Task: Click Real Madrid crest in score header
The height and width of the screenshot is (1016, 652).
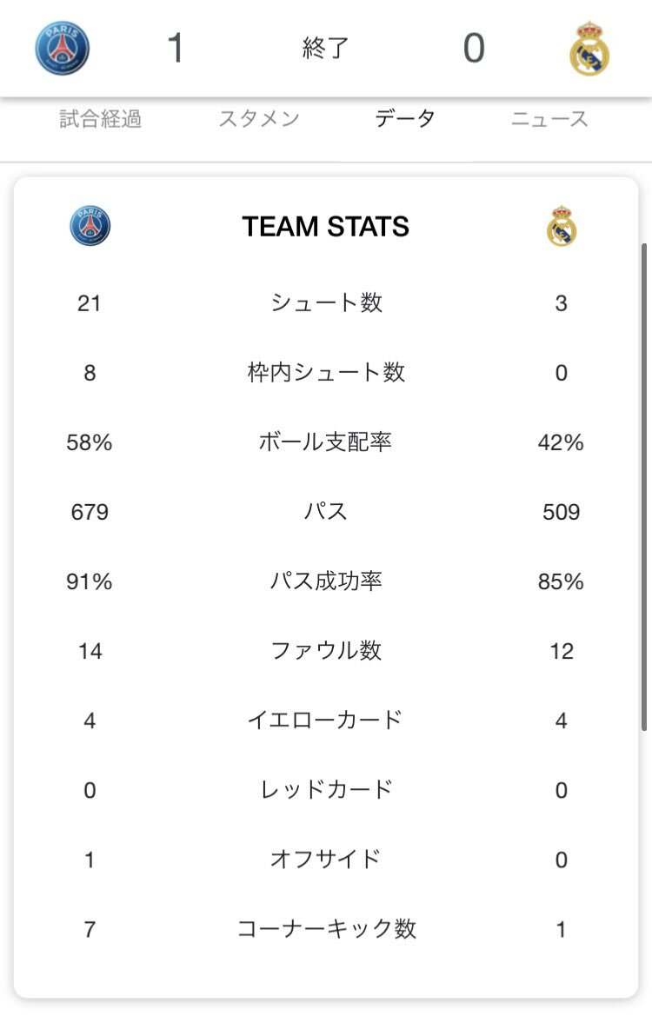Action: (589, 49)
